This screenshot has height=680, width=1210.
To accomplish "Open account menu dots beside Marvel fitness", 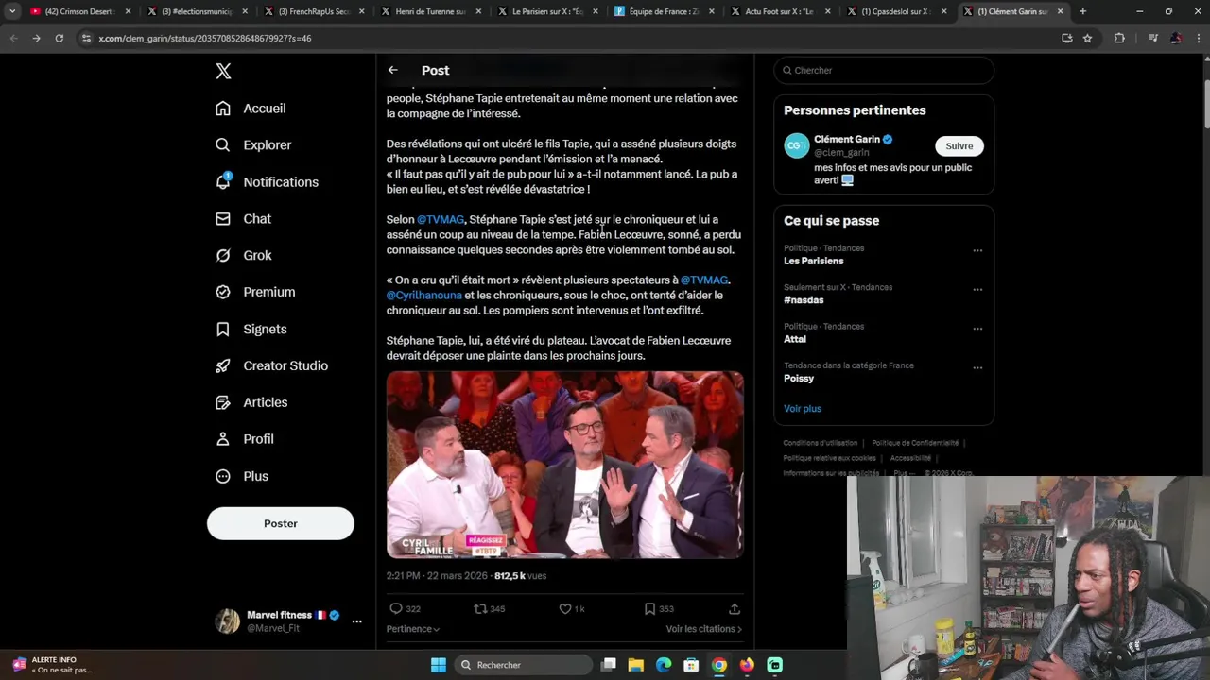I will pyautogui.click(x=356, y=621).
